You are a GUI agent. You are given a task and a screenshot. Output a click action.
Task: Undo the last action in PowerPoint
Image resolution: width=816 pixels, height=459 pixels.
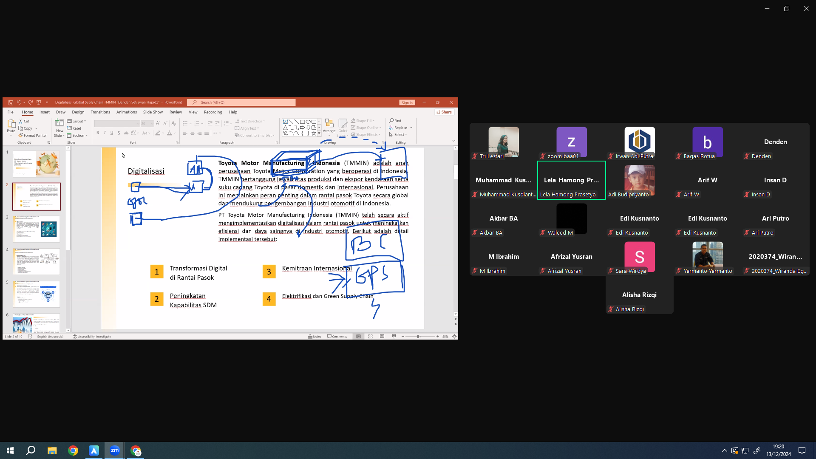tap(19, 102)
